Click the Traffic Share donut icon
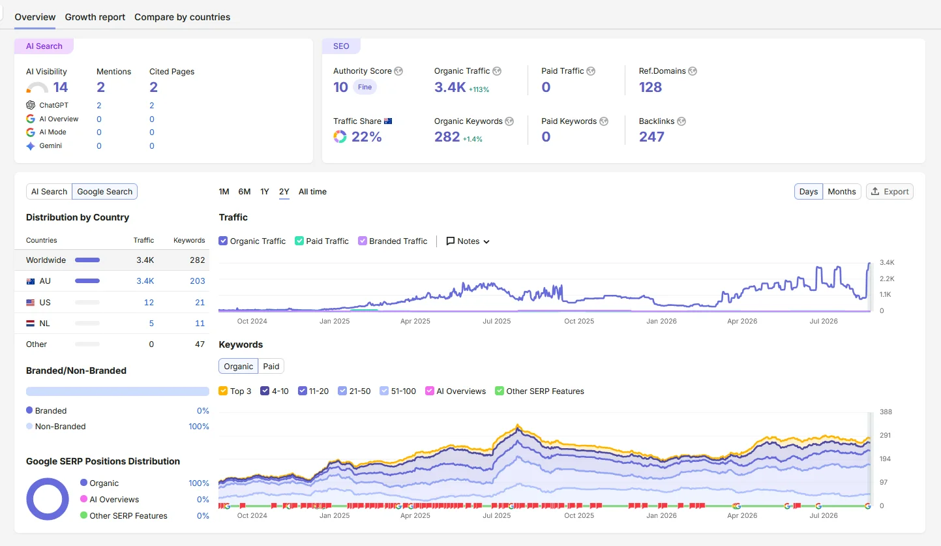This screenshot has width=941, height=546. pos(340,136)
